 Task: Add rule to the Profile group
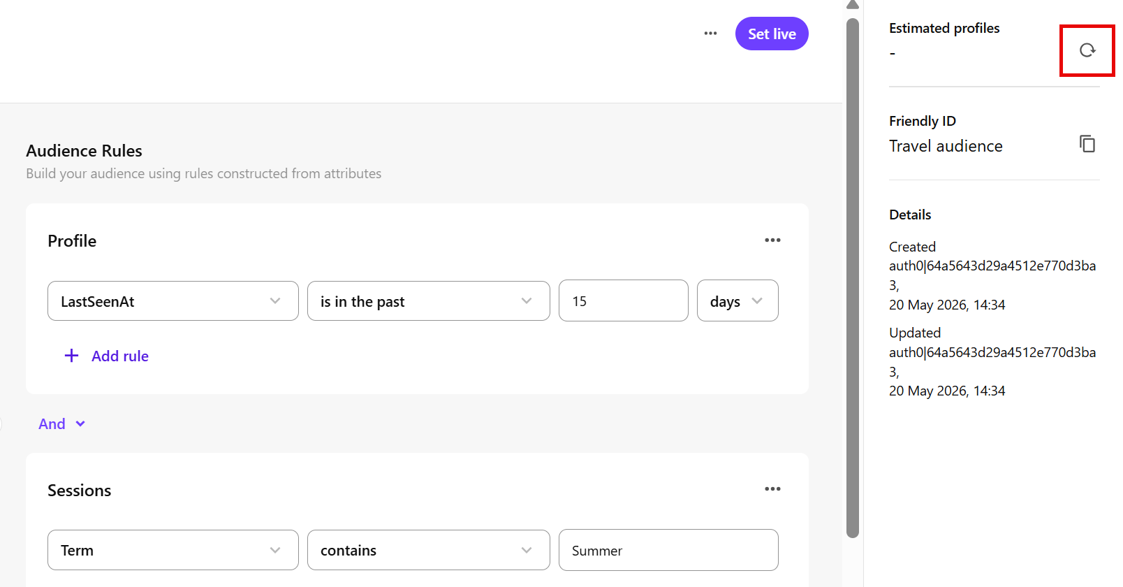tap(106, 356)
